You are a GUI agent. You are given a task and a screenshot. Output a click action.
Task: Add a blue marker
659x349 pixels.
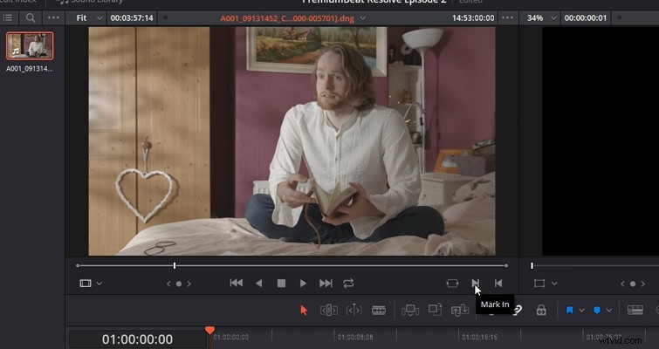point(597,311)
